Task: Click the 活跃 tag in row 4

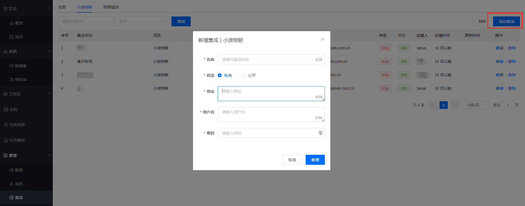Action: click(x=404, y=88)
